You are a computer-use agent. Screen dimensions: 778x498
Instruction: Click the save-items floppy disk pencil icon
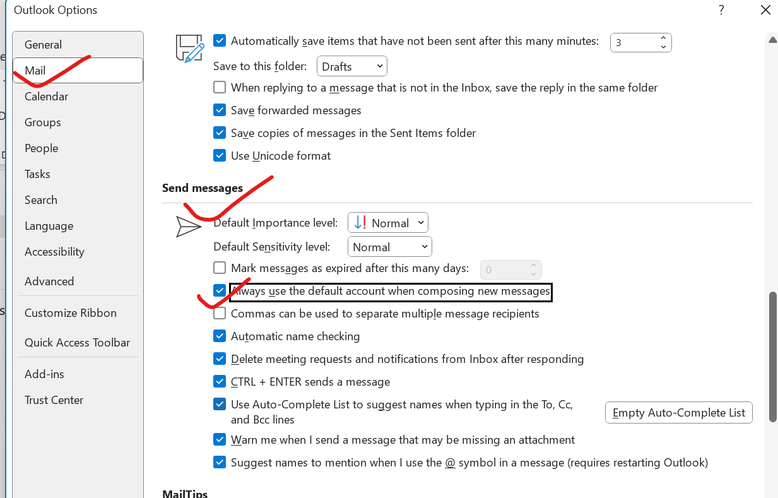(x=189, y=49)
